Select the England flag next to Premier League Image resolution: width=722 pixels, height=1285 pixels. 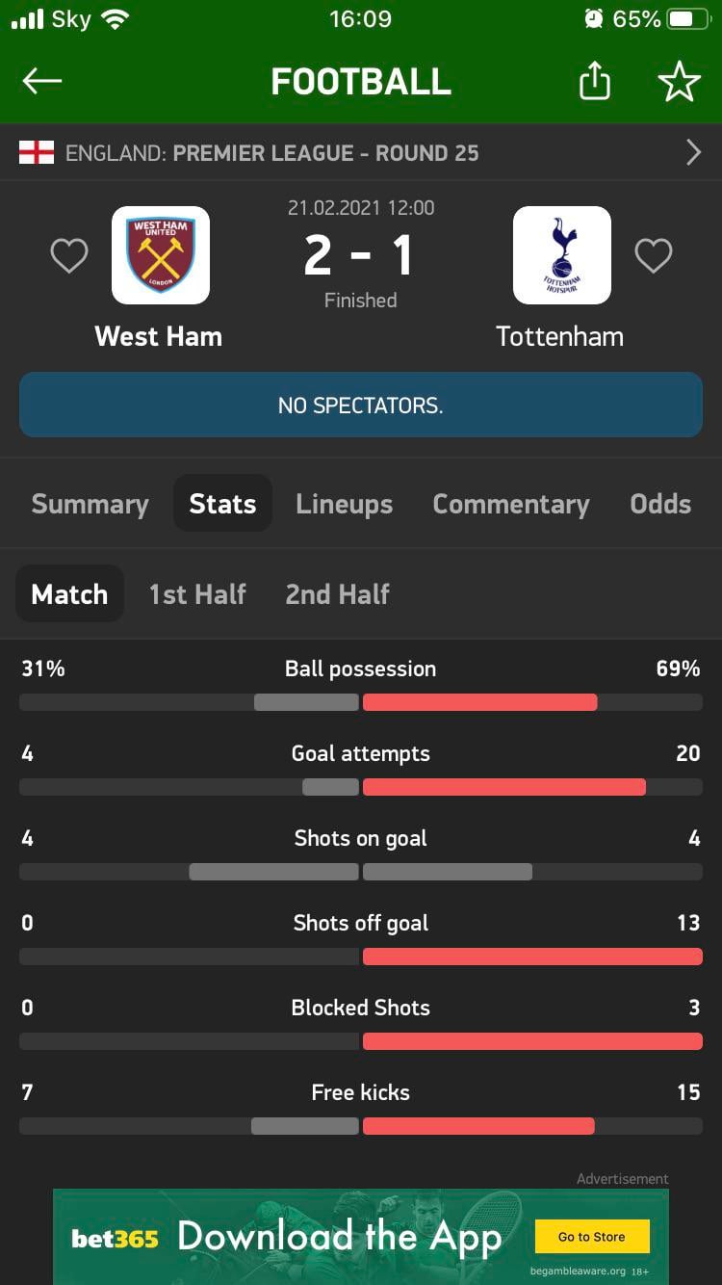point(35,152)
